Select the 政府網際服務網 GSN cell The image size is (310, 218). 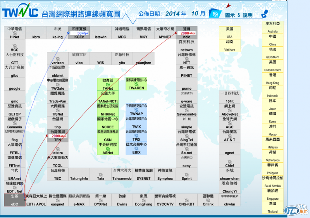pos(108,136)
